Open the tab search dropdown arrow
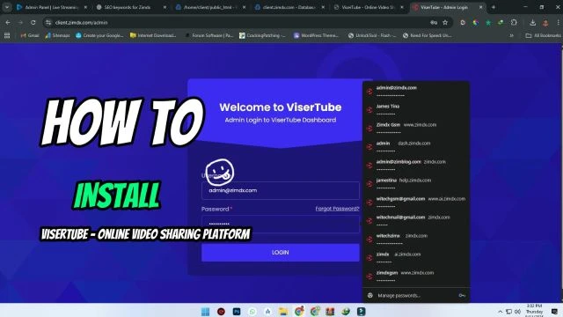The width and height of the screenshot is (563, 317). click(7, 7)
